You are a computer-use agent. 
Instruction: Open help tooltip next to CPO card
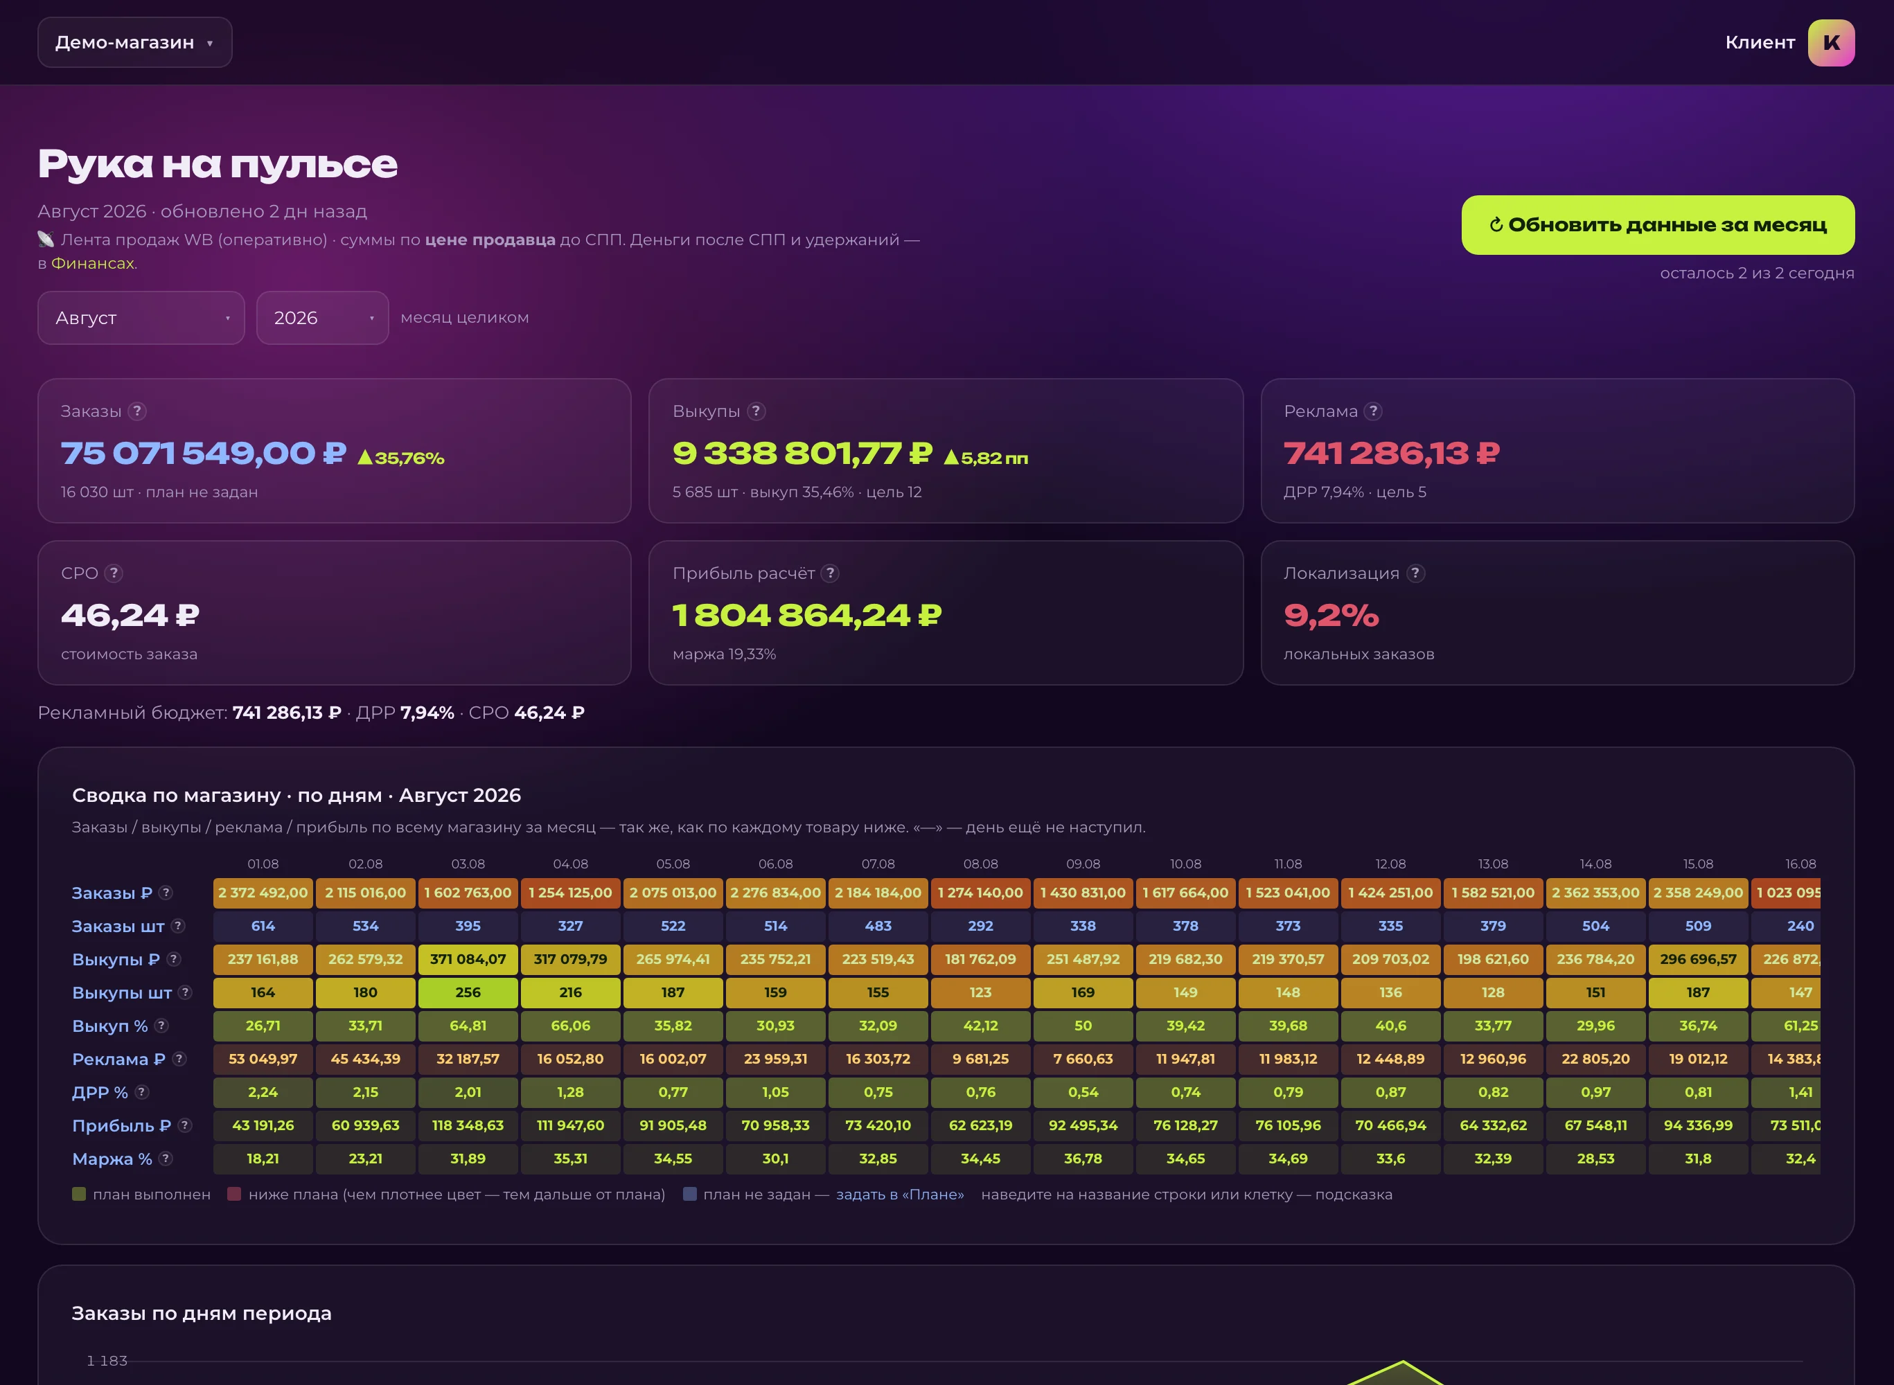click(114, 573)
